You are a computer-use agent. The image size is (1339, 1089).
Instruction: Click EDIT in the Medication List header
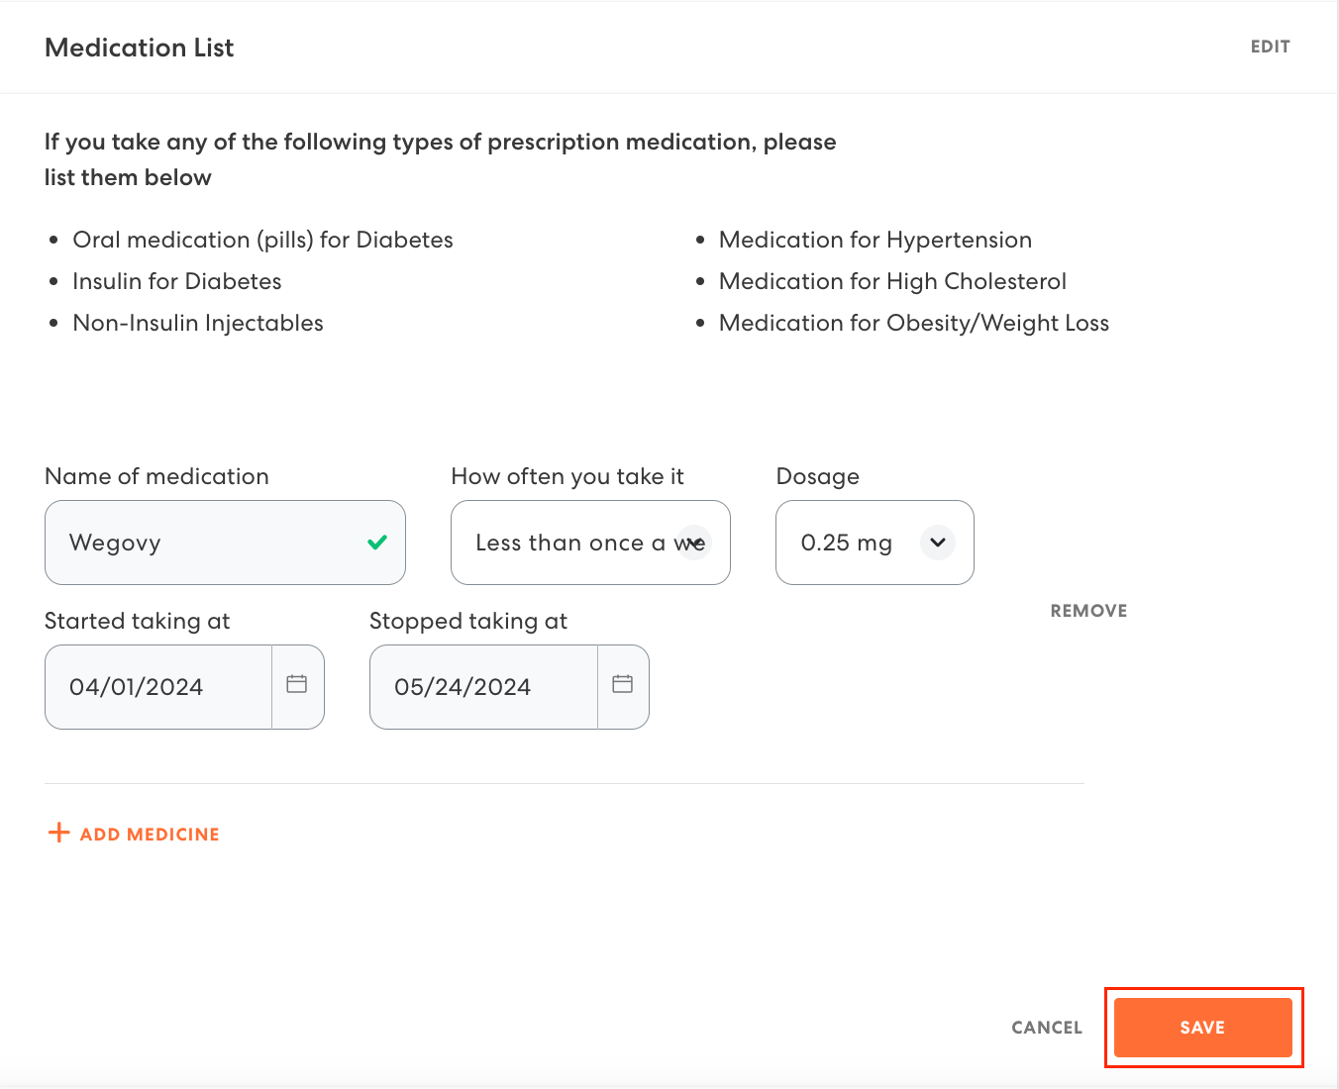coord(1270,47)
